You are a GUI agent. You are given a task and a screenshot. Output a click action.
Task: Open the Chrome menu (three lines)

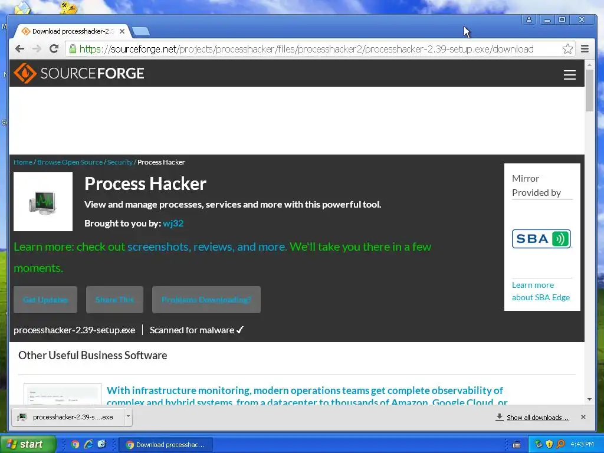[x=585, y=49]
